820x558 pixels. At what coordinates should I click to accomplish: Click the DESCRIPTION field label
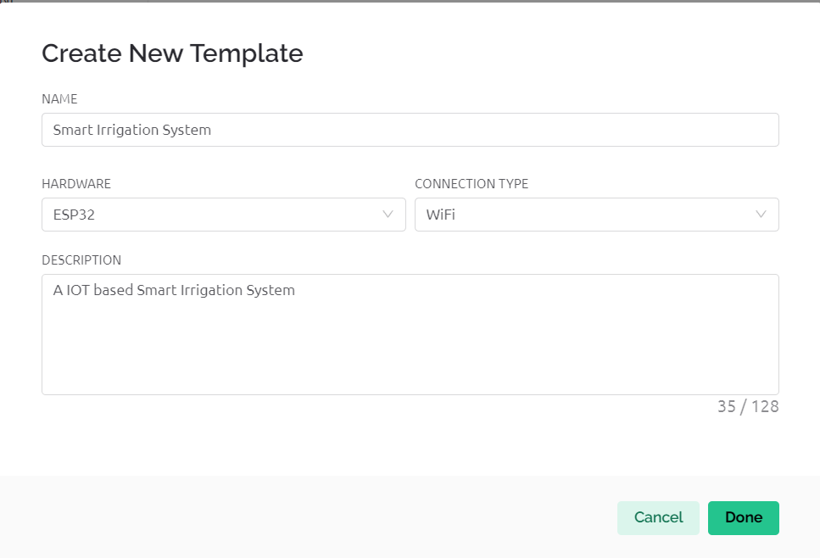(81, 260)
